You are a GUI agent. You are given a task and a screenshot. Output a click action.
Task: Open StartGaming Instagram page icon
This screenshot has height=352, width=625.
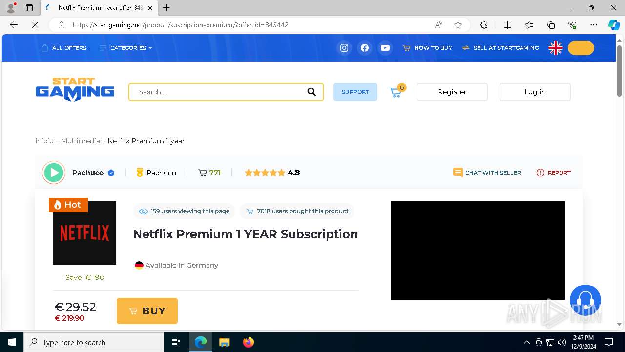pos(344,48)
